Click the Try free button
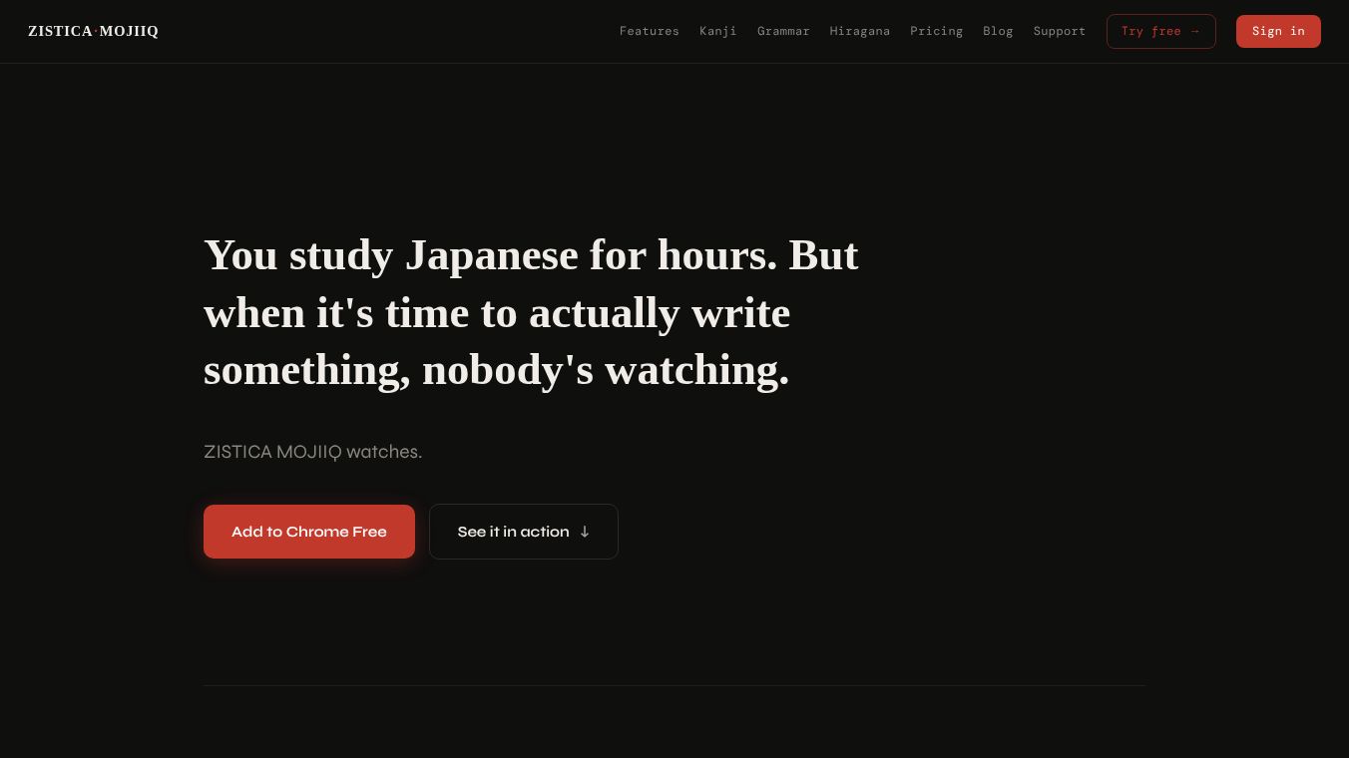The height and width of the screenshot is (758, 1349). click(x=1161, y=31)
